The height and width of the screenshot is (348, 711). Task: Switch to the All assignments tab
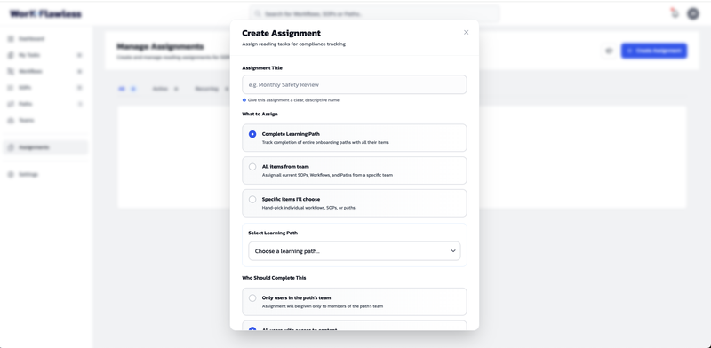tap(127, 90)
